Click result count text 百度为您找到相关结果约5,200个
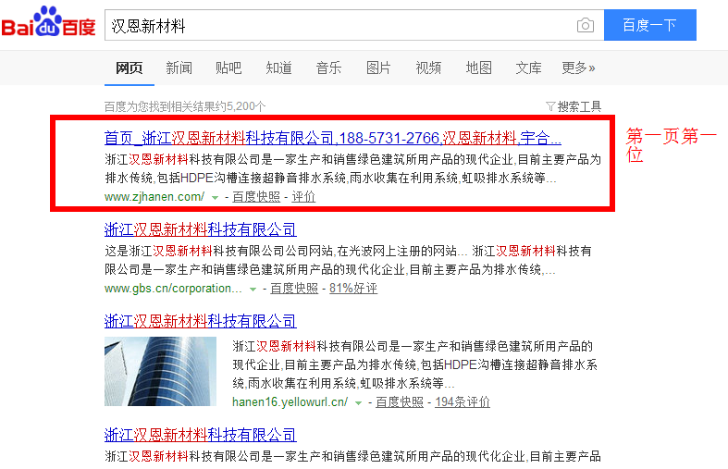This screenshot has width=728, height=469. tap(185, 106)
